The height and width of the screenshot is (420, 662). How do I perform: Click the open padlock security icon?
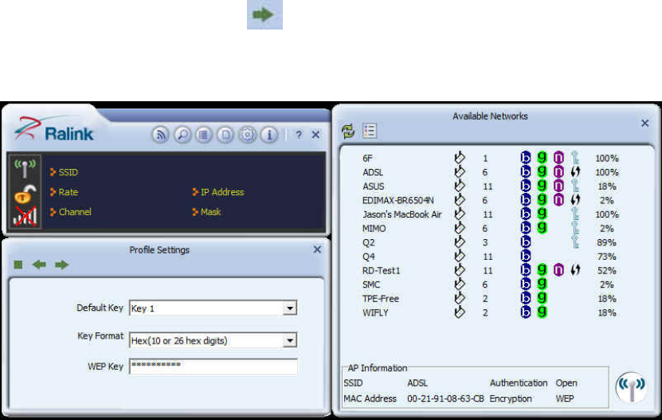click(25, 194)
